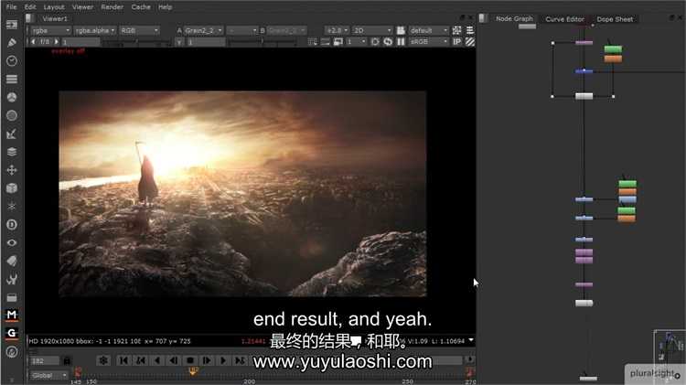Toggle the 3D view lock icon

click(x=401, y=30)
